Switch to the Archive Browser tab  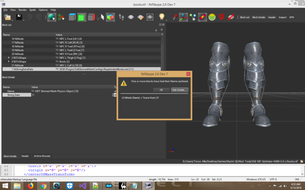coord(42,156)
